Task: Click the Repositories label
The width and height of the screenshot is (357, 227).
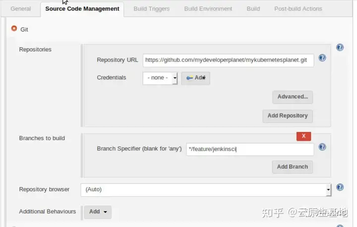Action: click(35, 50)
